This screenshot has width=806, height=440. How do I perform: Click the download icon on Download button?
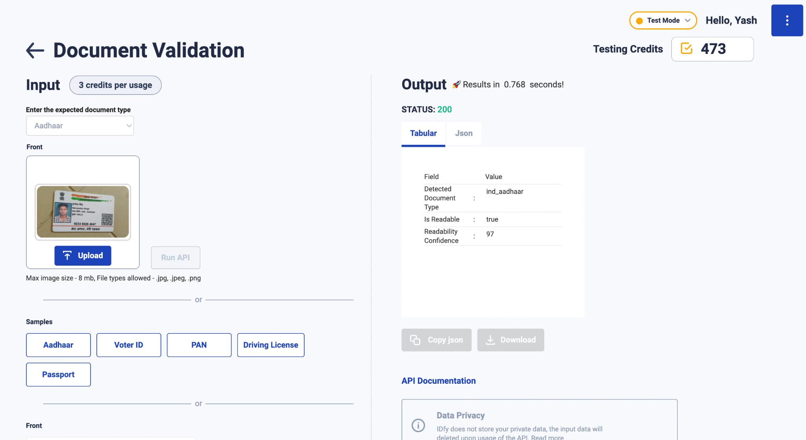(490, 340)
